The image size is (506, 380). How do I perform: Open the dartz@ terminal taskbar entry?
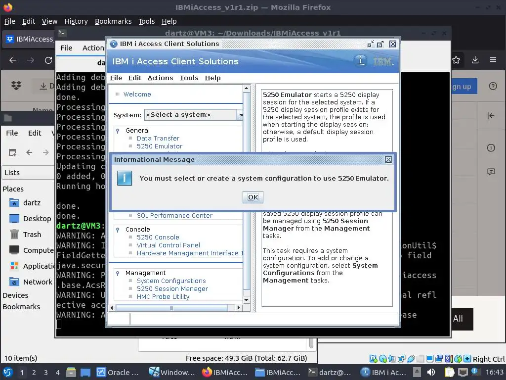coord(330,373)
